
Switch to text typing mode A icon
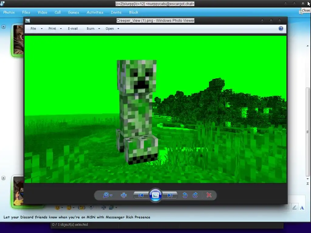point(302,208)
